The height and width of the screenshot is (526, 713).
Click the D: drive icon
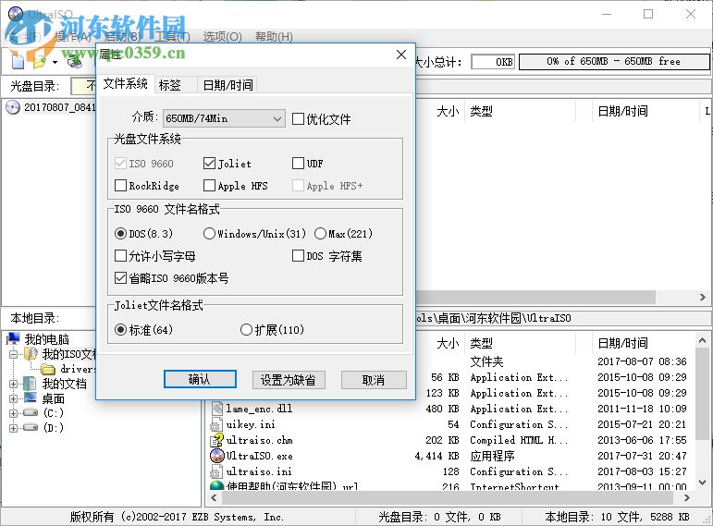(x=30, y=427)
